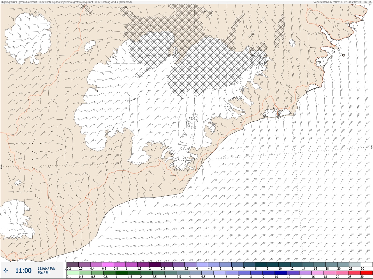The height and width of the screenshot is (279, 373).
Task: Click the map title beginning 'Rigning/skúrir'
Action: point(66,2)
